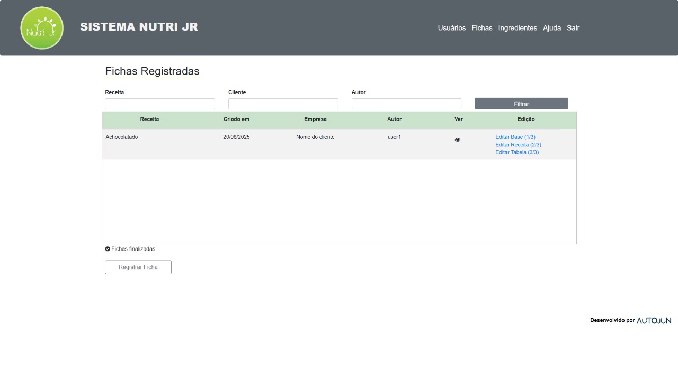Click the Registrar Ficha button
The width and height of the screenshot is (678, 380).
138,267
